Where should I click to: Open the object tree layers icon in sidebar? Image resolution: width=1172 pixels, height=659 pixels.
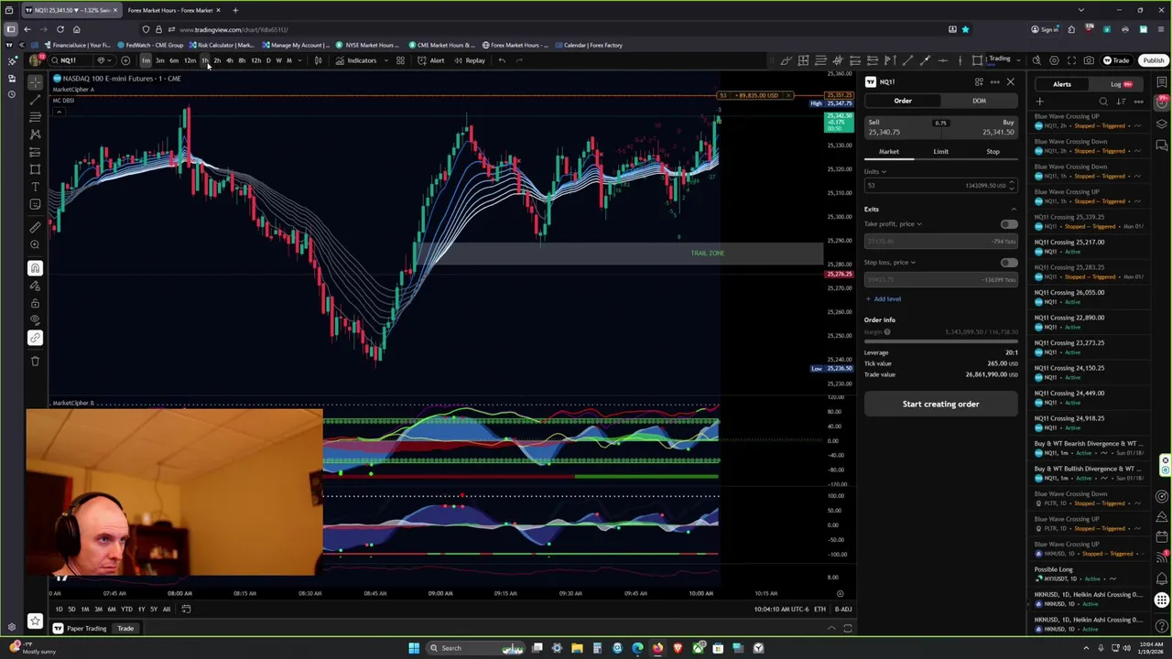(1162, 124)
